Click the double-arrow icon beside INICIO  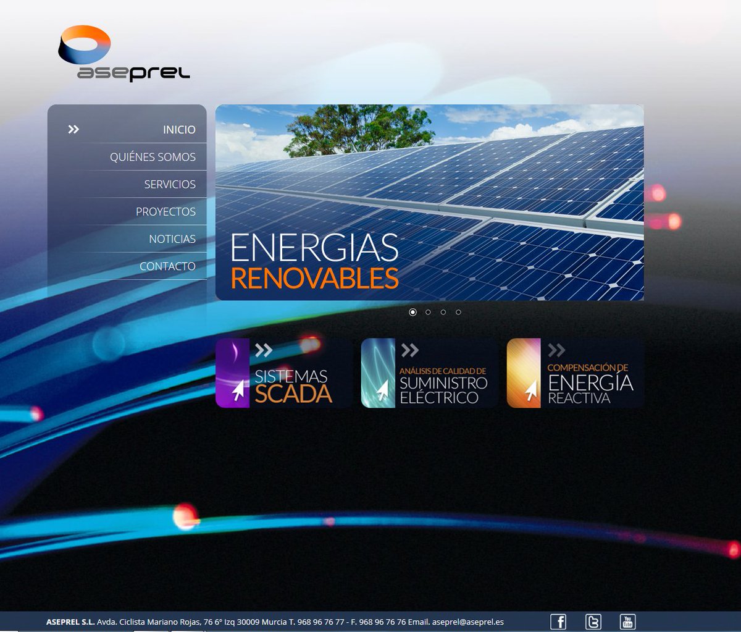pos(73,128)
